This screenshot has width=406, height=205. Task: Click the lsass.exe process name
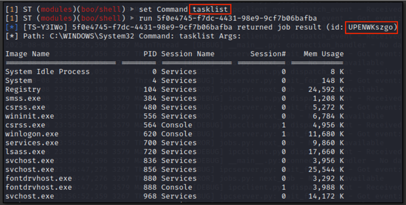[x=25, y=152]
